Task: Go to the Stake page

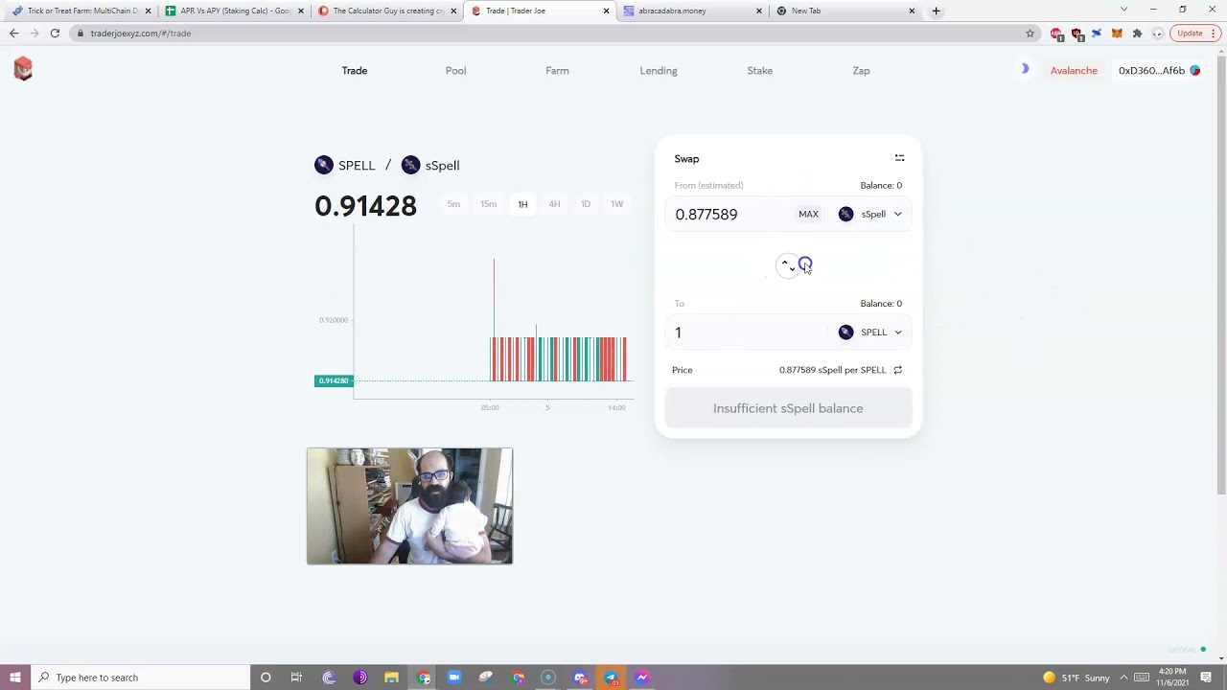Action: pos(760,70)
